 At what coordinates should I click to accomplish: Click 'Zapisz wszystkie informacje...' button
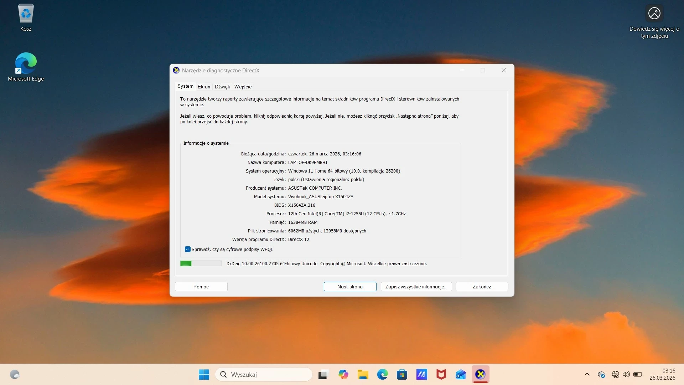[416, 287]
